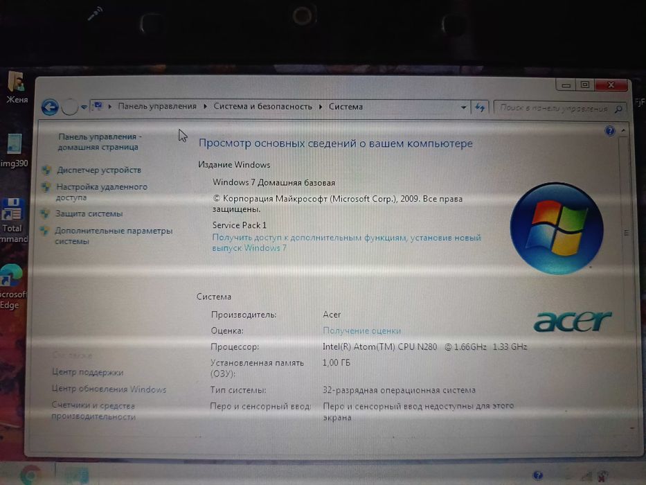Click the 'Получение оценки' rating link

[361, 330]
